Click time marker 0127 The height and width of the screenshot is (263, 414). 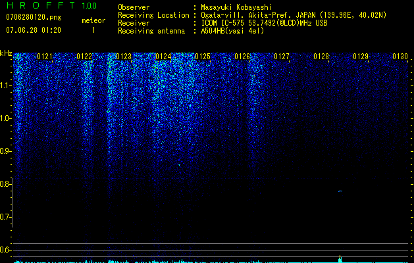tap(282, 57)
